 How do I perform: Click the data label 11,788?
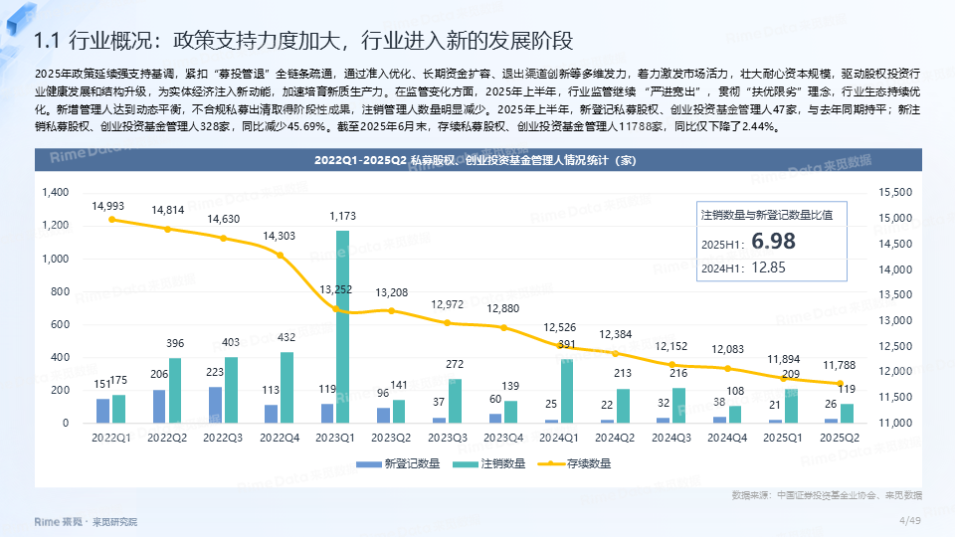pos(840,365)
